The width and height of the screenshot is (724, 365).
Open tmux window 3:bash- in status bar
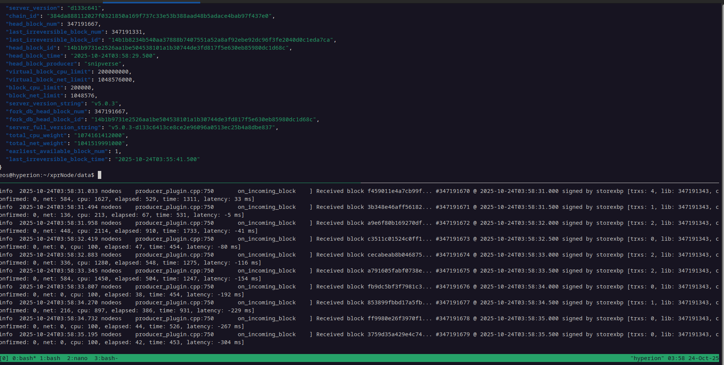click(106, 358)
